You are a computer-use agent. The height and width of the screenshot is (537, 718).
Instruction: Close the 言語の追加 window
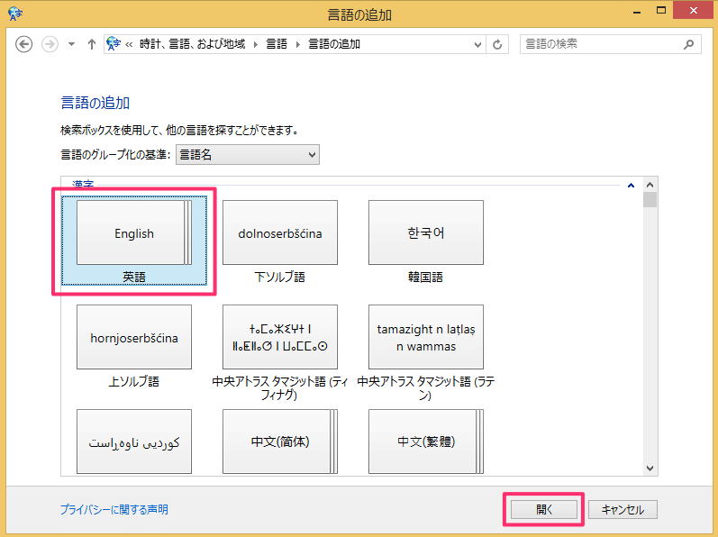694,10
